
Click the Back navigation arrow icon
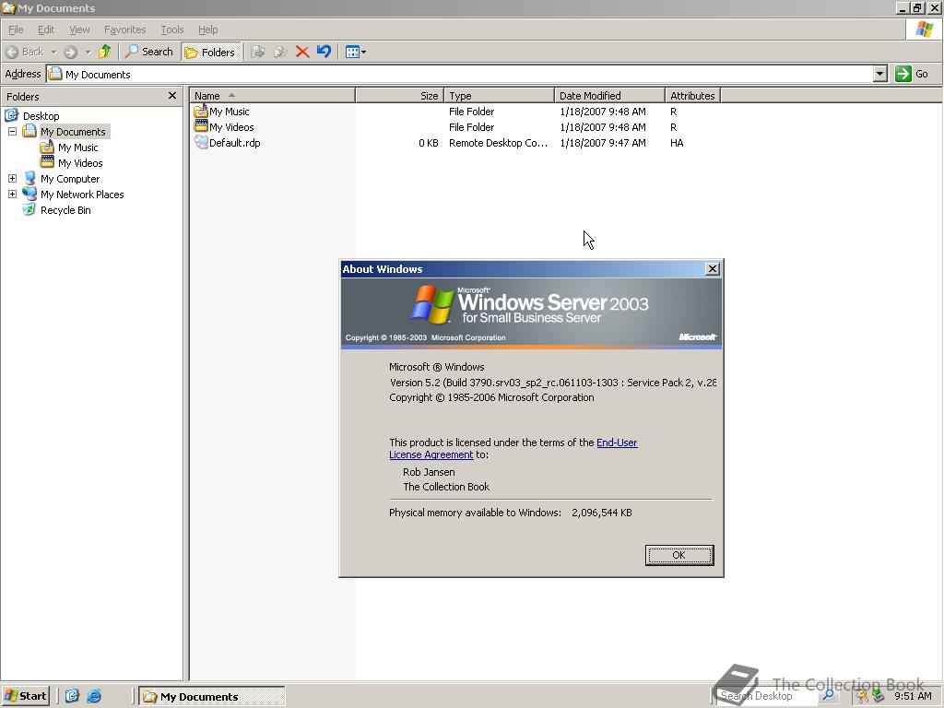tap(12, 52)
